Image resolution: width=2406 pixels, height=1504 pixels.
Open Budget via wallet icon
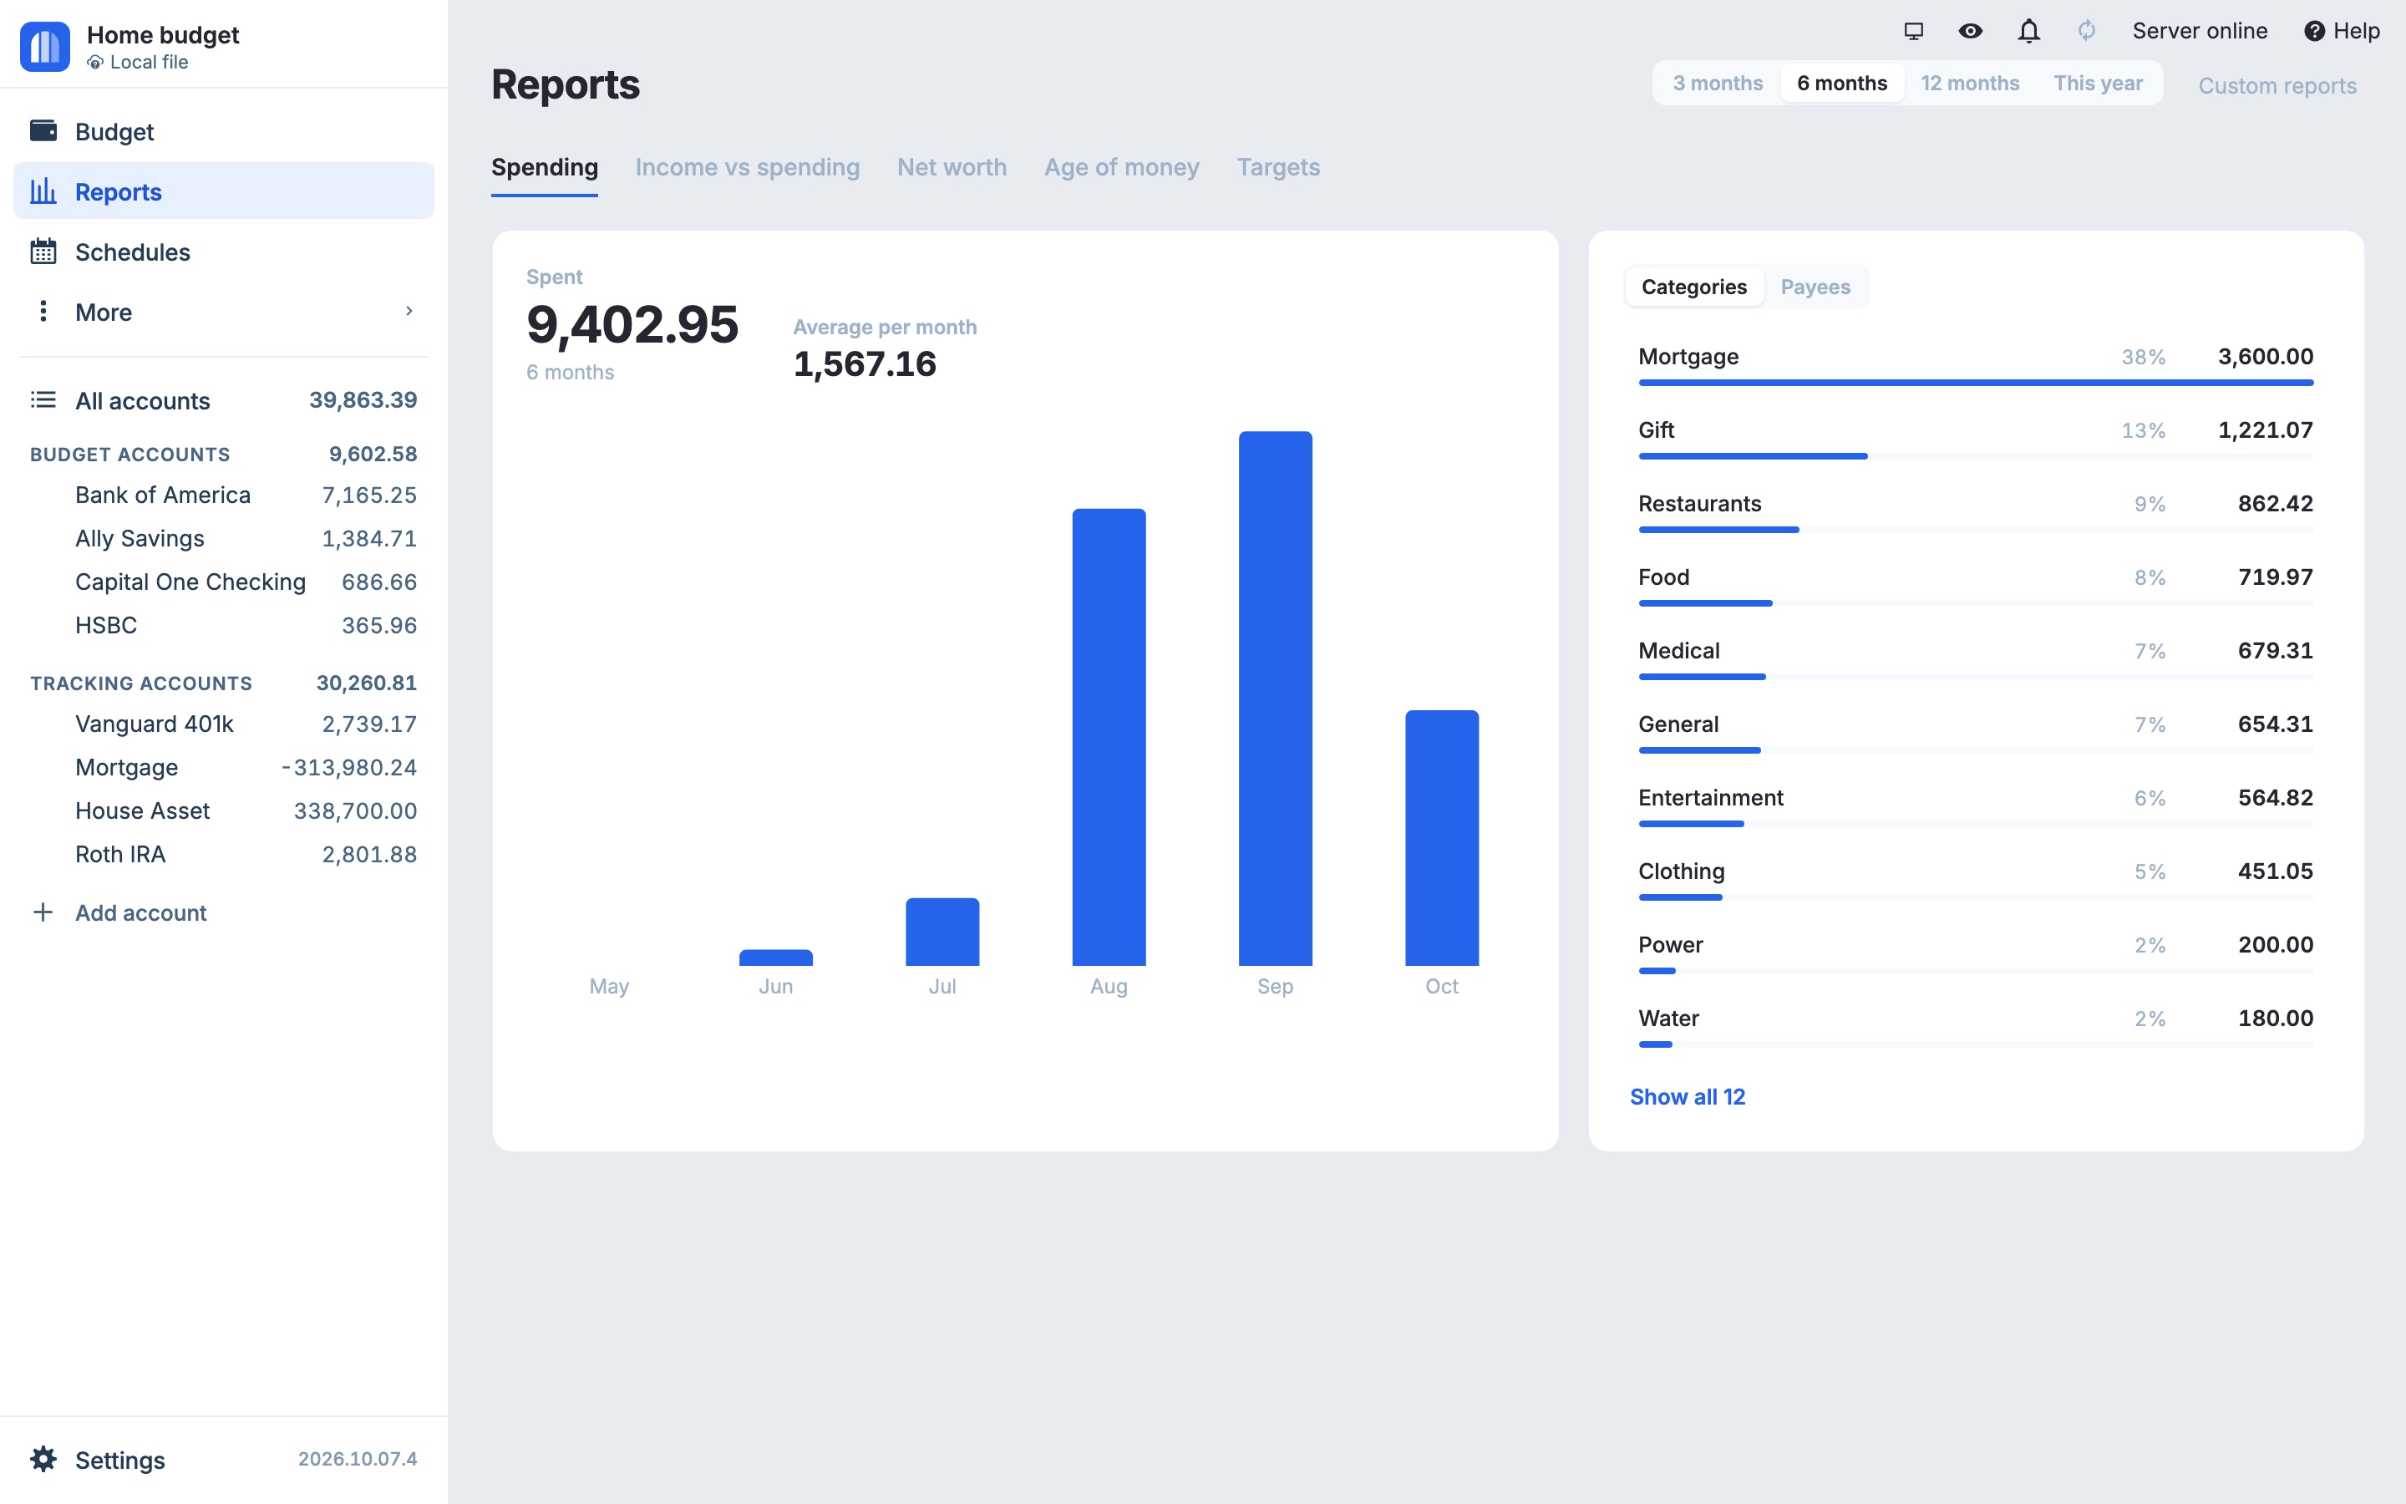pos(43,131)
